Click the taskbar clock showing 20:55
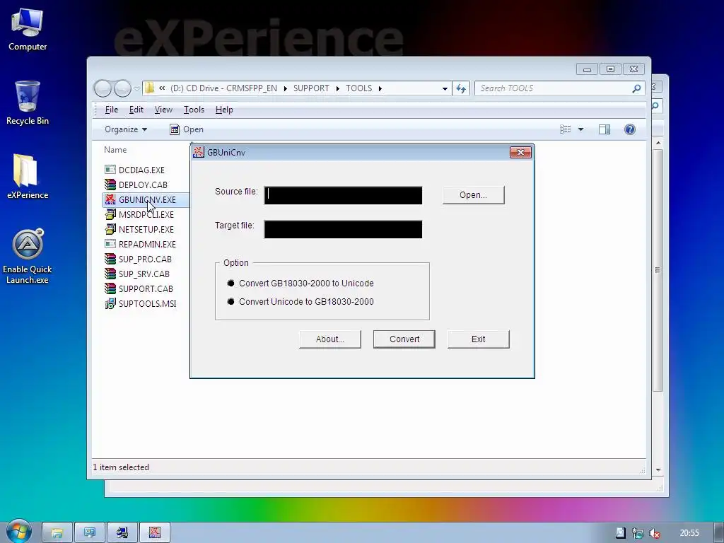This screenshot has height=543, width=724. (x=689, y=533)
